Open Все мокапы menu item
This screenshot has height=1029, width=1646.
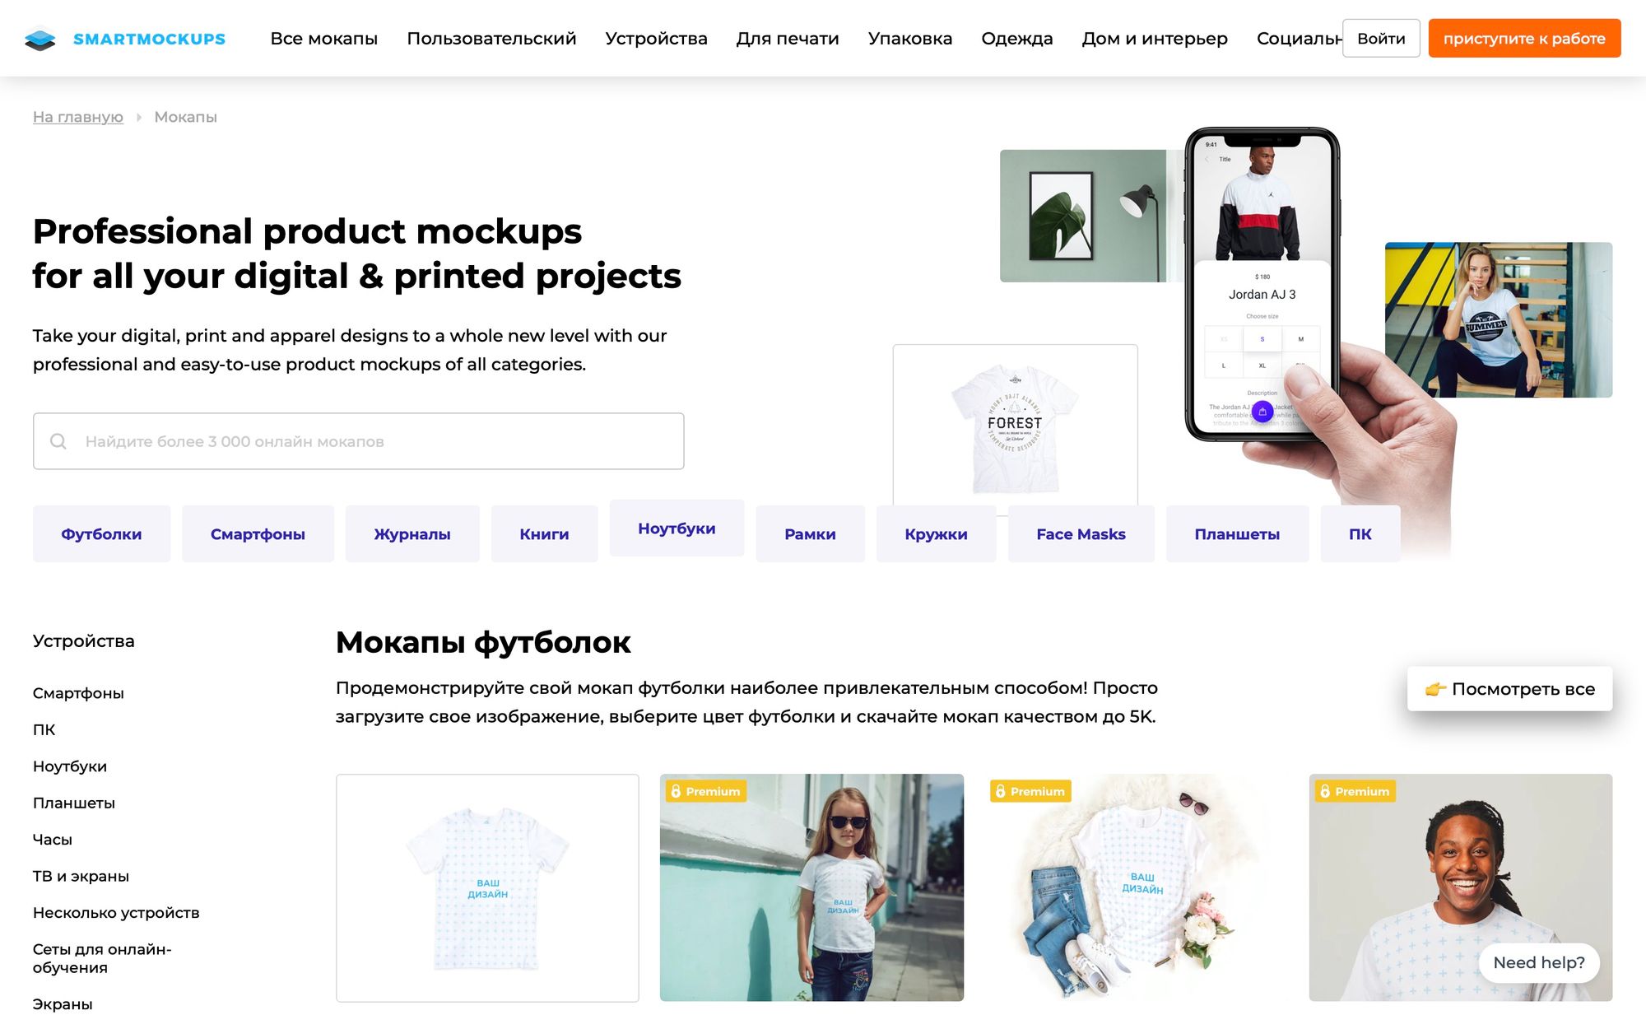coord(323,39)
